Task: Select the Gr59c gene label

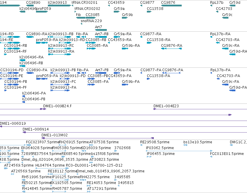Action: pos(227,15)
